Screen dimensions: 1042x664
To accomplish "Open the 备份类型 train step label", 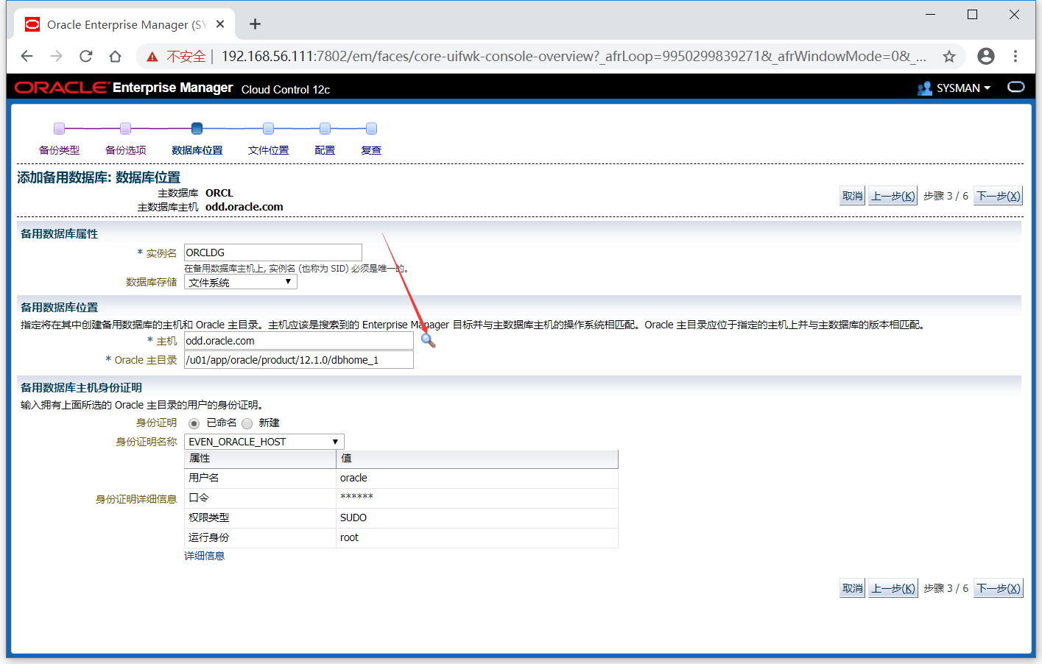I will click(x=60, y=150).
